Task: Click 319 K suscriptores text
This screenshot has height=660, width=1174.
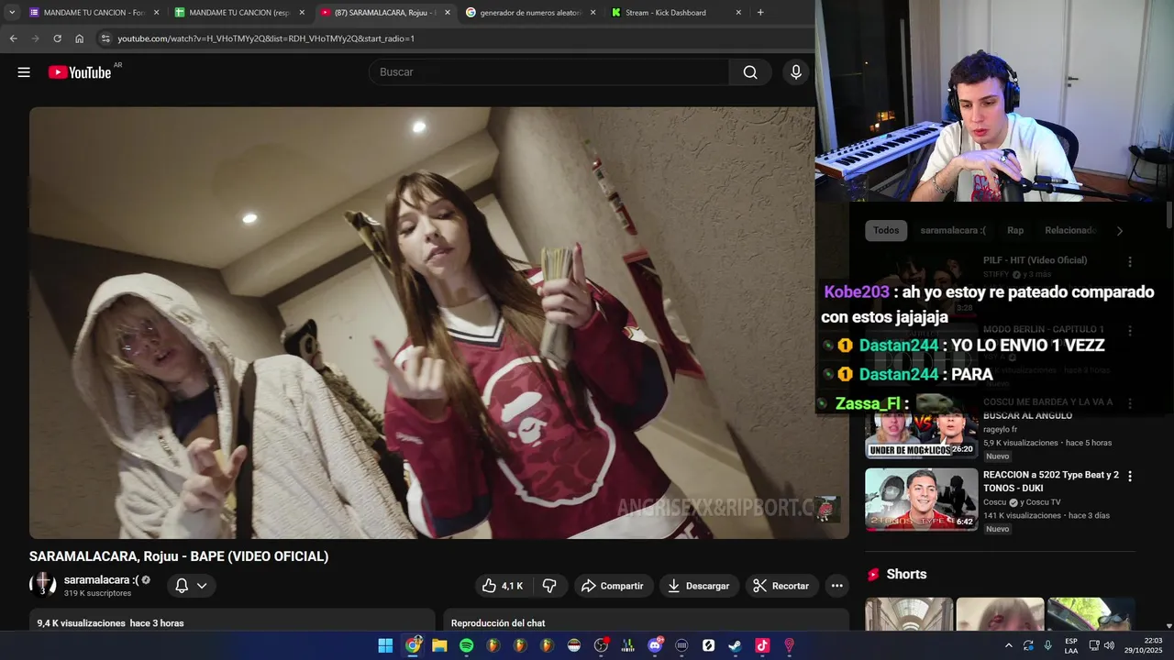Action: (x=98, y=593)
